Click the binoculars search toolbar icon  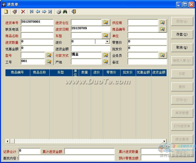coord(65,12)
